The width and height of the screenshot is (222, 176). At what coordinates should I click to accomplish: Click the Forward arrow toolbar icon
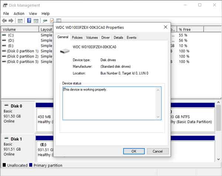(11, 21)
